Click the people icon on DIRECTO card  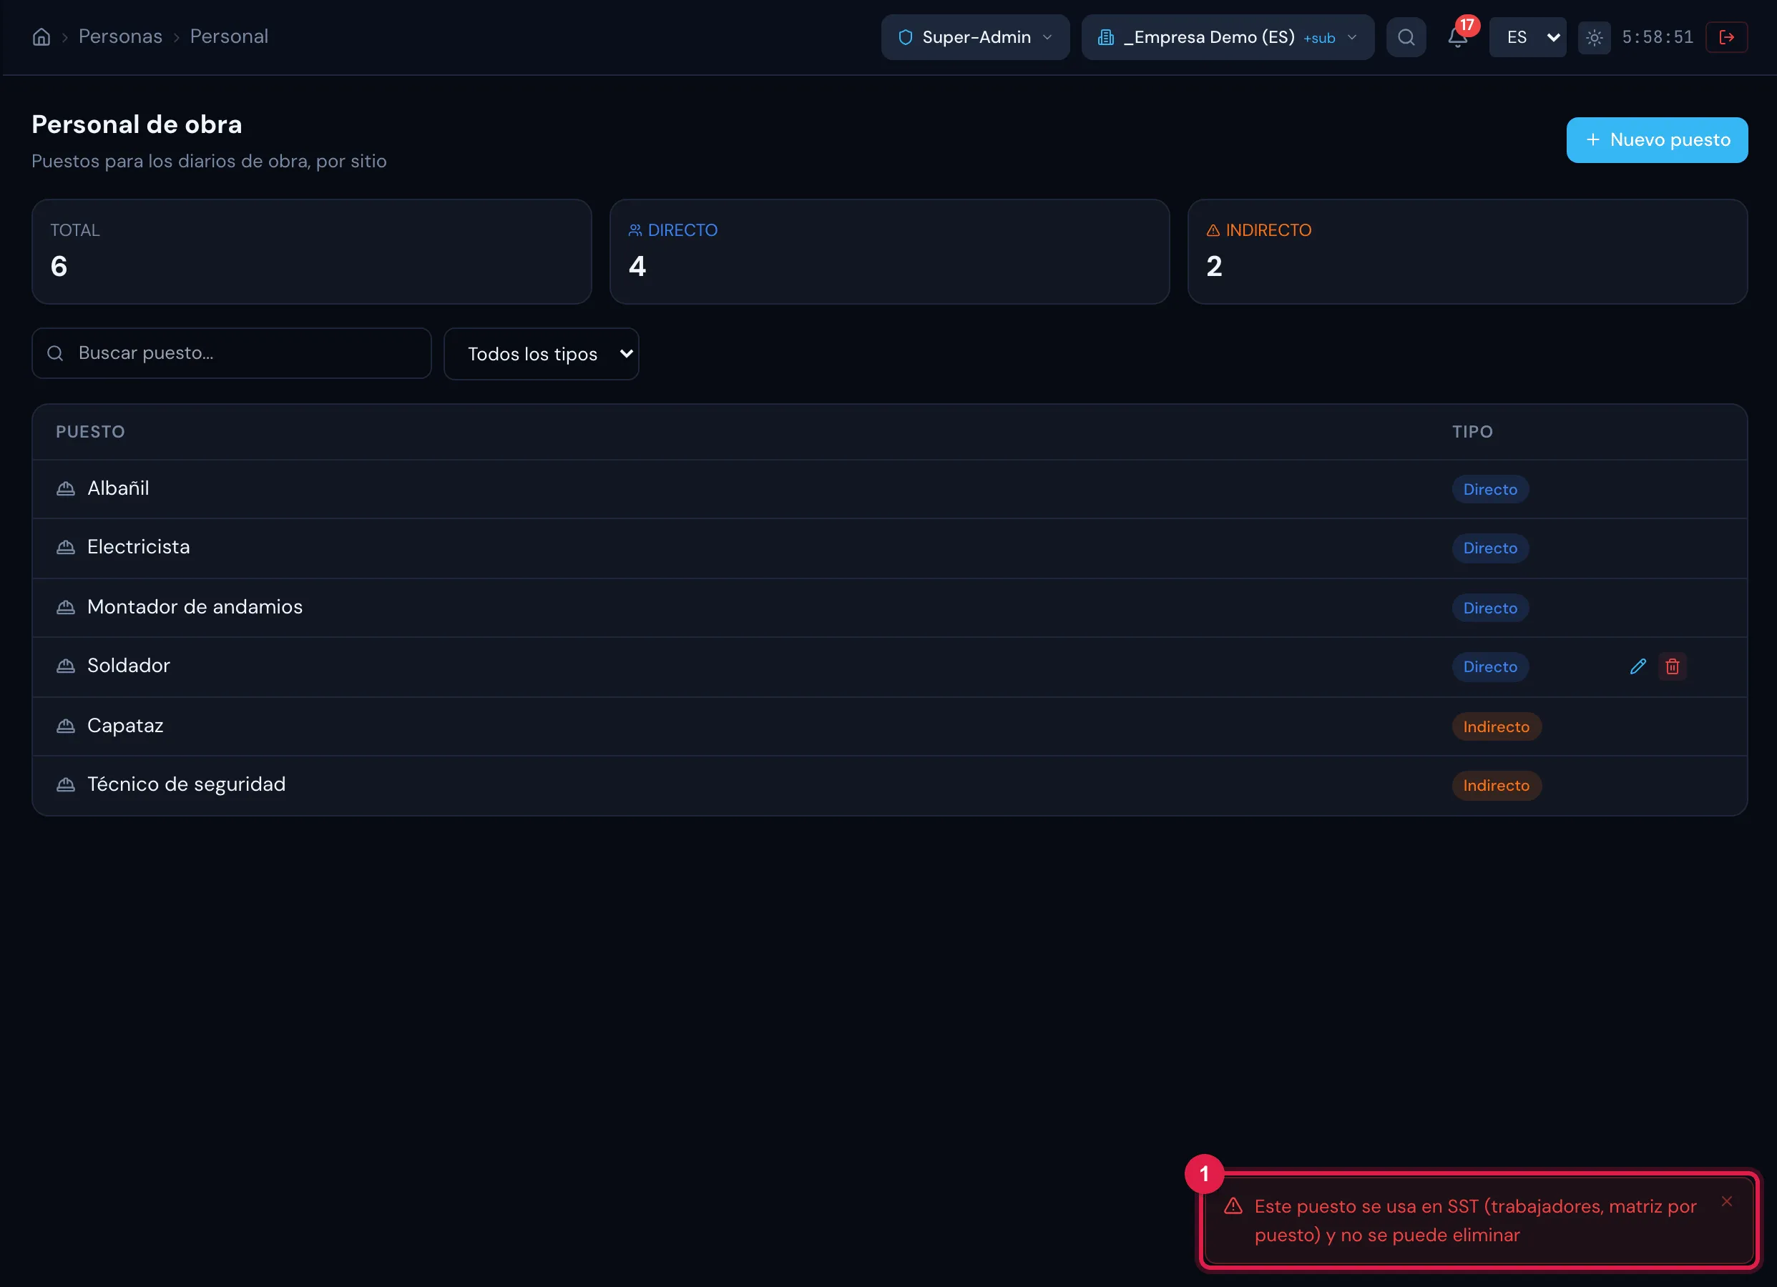tap(635, 230)
